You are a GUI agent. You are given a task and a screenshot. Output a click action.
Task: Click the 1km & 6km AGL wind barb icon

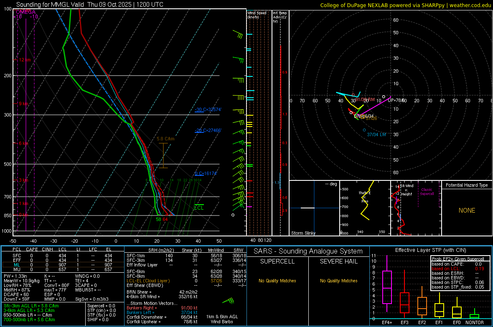pyautogui.click(x=229, y=301)
